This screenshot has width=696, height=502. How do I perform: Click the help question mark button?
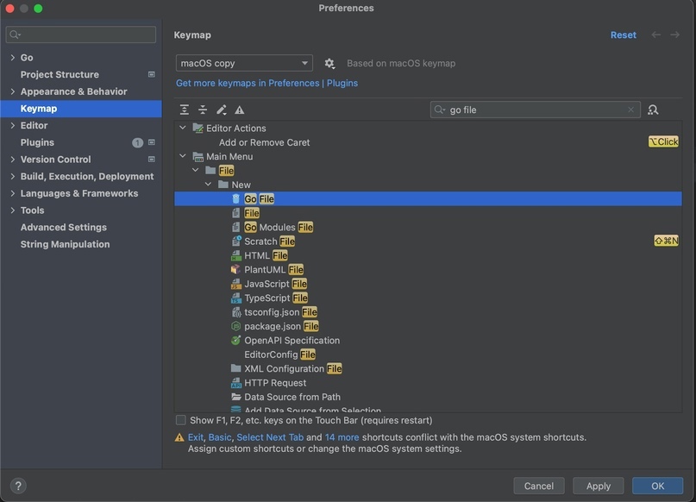(18, 486)
